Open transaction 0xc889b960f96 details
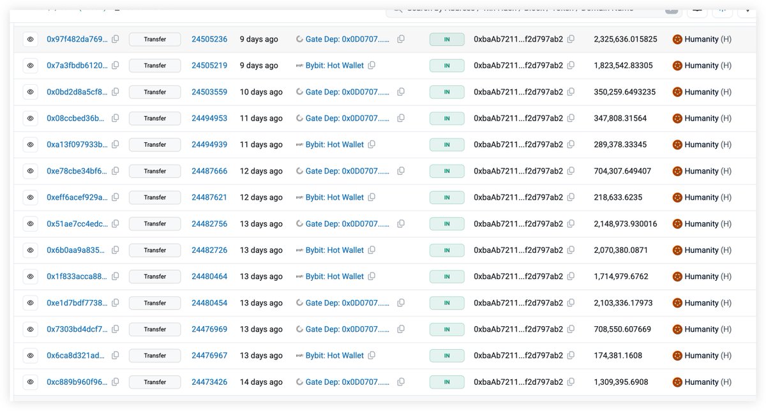 [77, 382]
